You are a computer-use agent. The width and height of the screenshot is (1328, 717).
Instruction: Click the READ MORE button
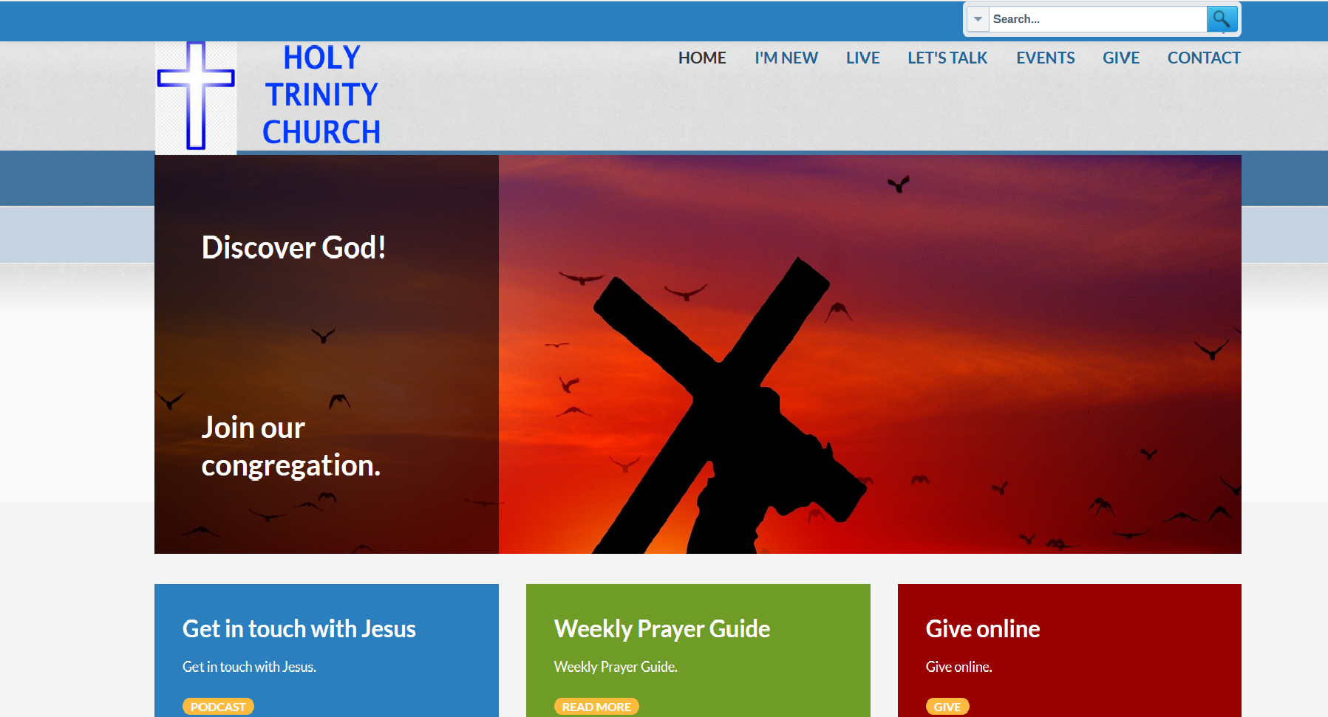[596, 706]
